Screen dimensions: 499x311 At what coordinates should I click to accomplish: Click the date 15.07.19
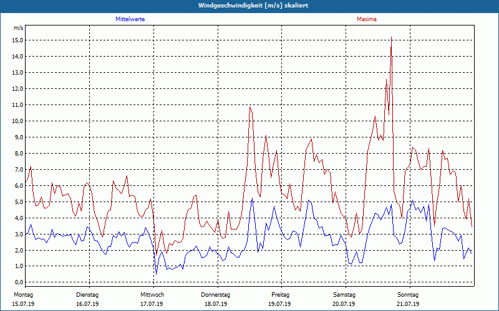[23, 304]
